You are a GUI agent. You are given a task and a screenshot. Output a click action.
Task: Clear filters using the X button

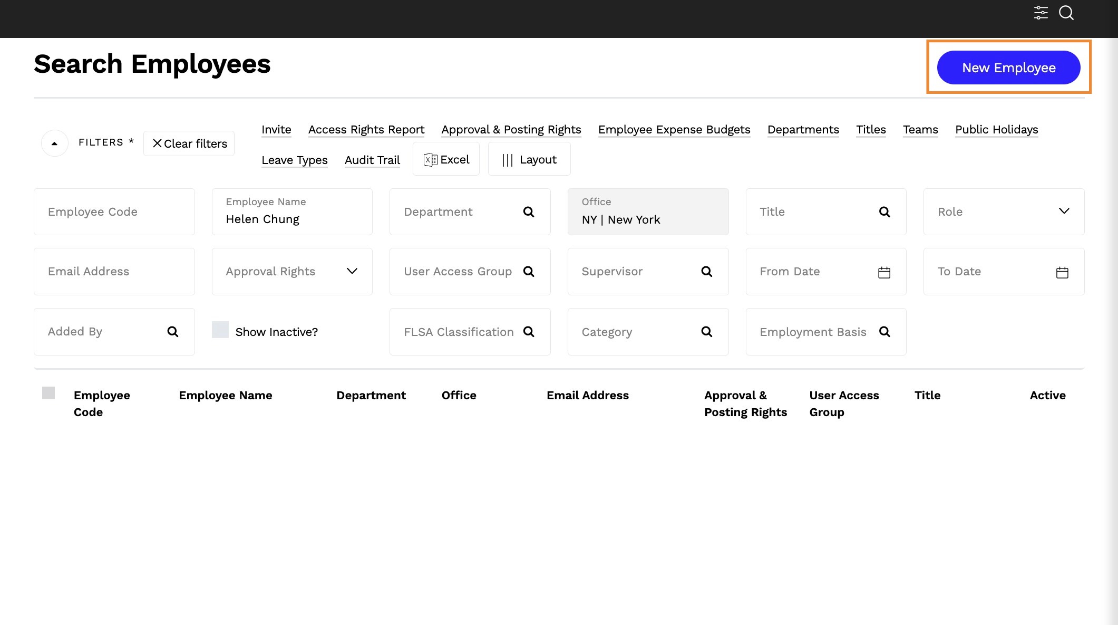[x=189, y=143]
